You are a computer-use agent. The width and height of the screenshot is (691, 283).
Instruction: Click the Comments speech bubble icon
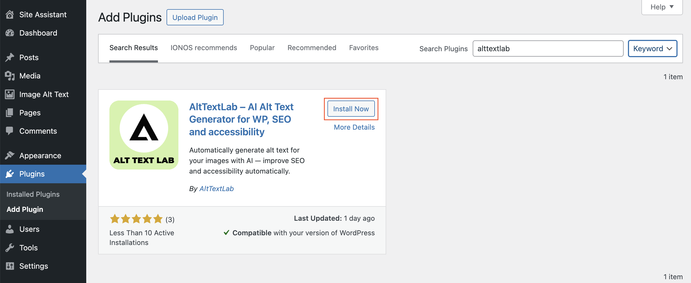(10, 131)
